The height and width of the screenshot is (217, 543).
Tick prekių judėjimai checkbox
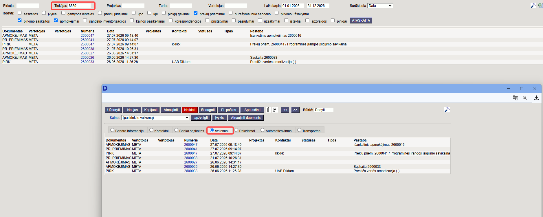(100, 13)
